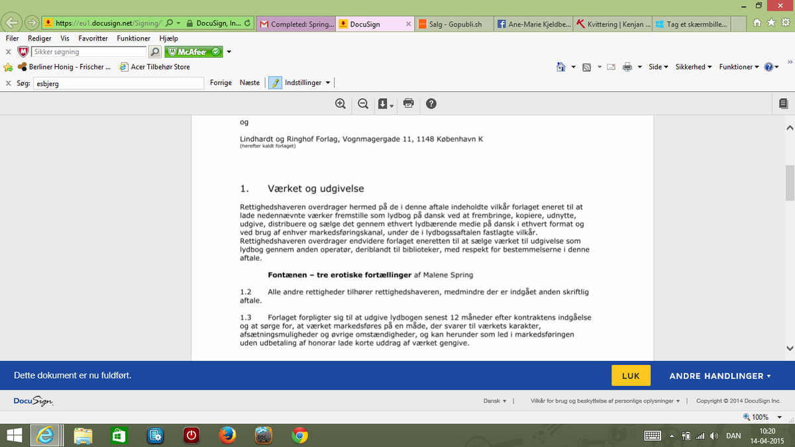
Task: Open the DocuSign pages panel icon
Action: 784,103
